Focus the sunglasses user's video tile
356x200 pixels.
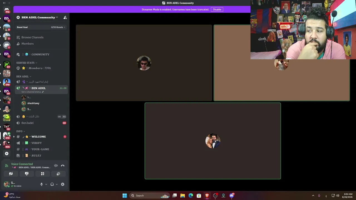(x=144, y=63)
